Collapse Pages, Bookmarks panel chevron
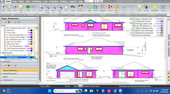 pos(36,18)
